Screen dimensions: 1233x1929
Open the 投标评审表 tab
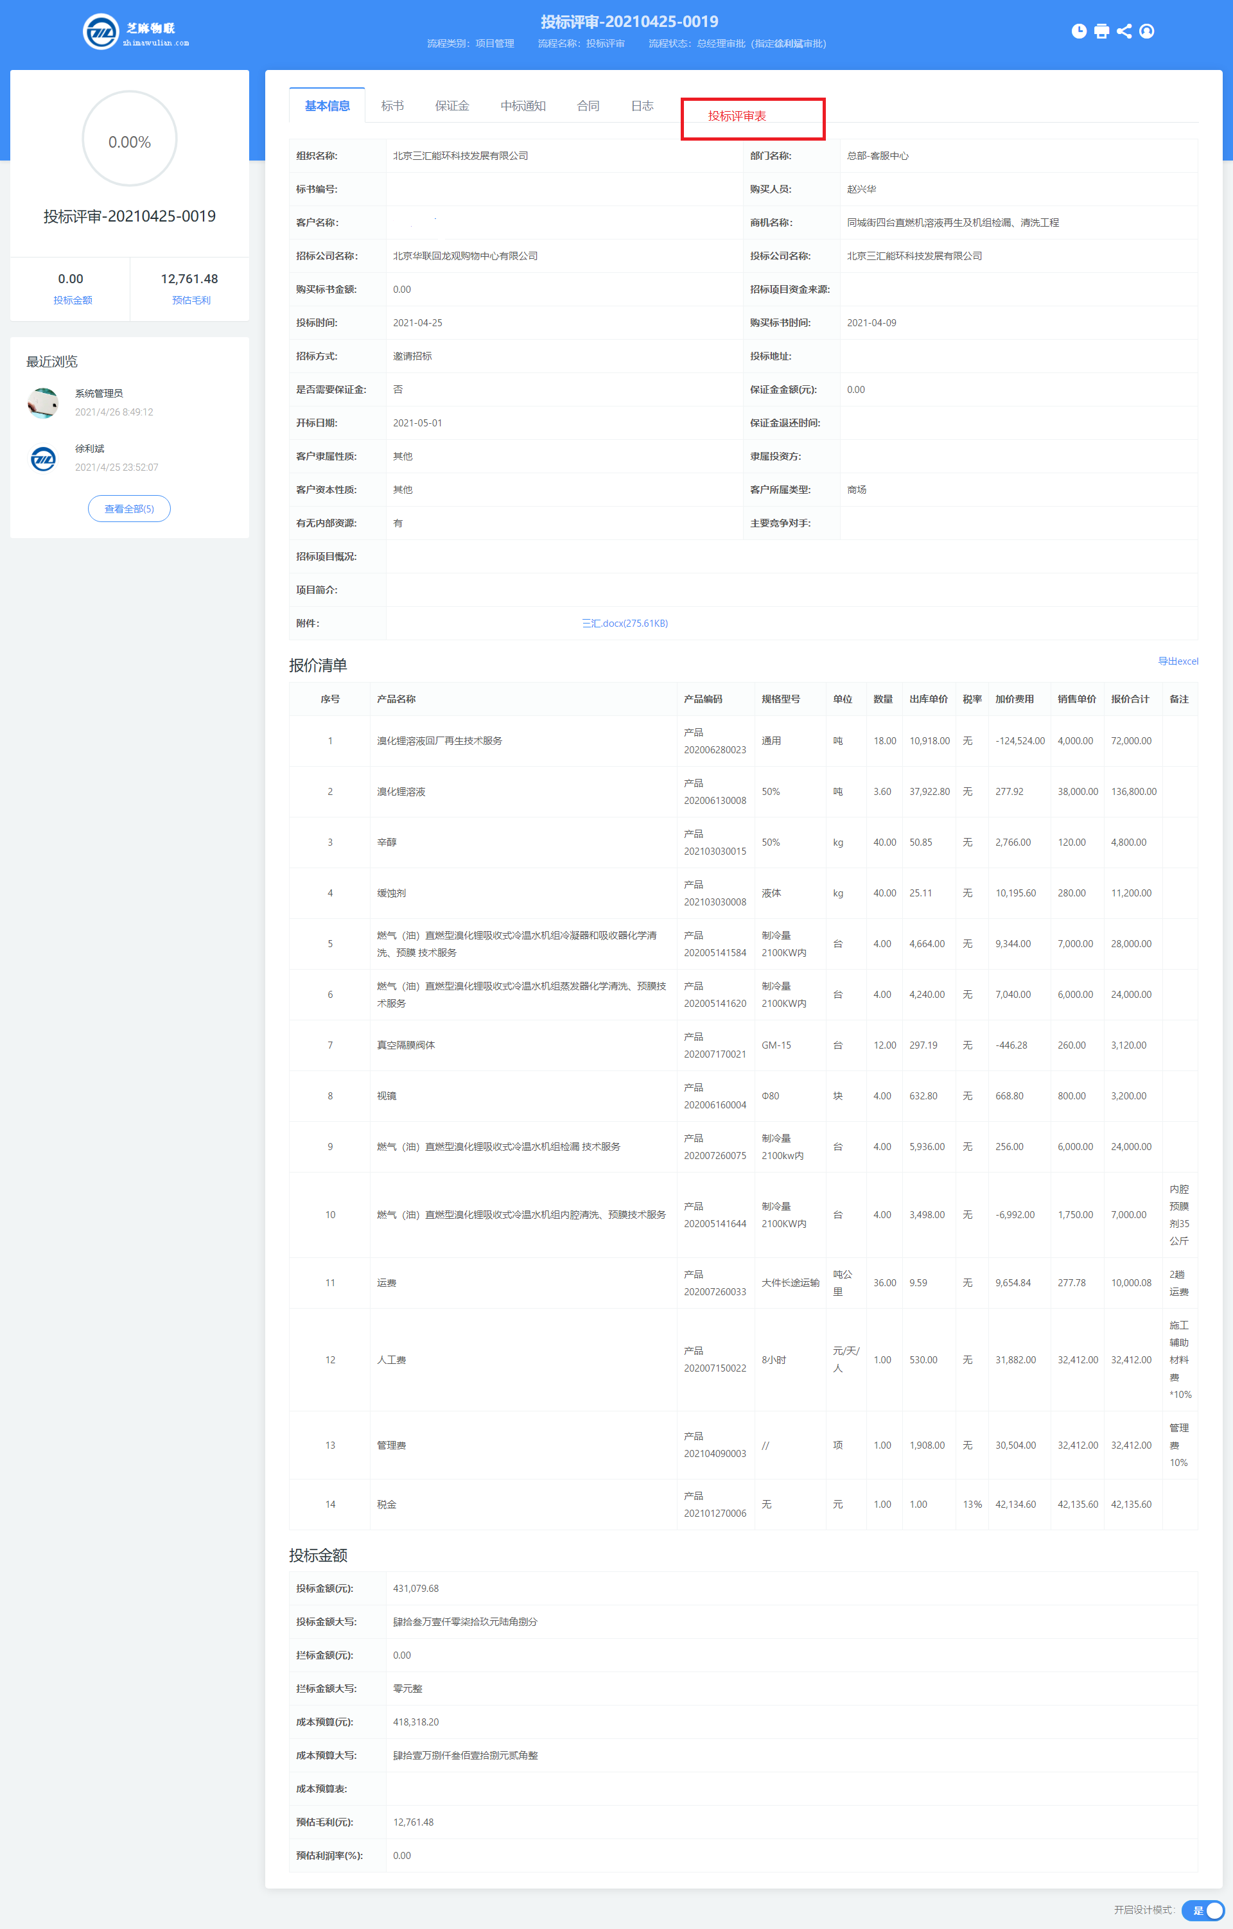point(737,116)
